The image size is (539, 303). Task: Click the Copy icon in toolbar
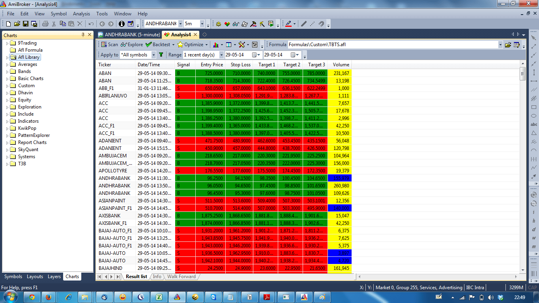62,24
